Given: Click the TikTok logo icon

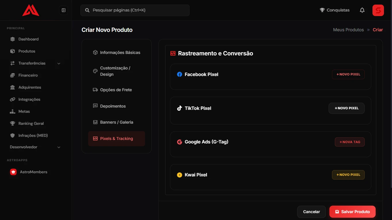Looking at the screenshot, I should pyautogui.click(x=179, y=108).
